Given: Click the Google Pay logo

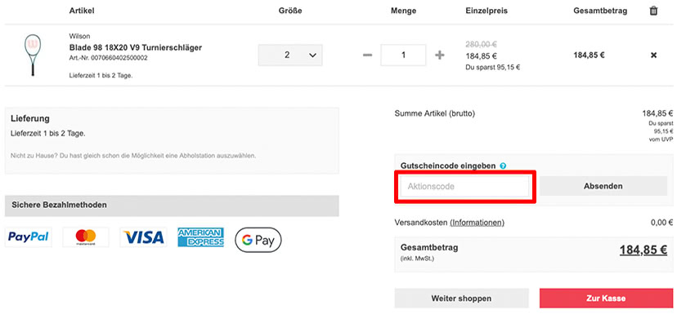Looking at the screenshot, I should [258, 240].
